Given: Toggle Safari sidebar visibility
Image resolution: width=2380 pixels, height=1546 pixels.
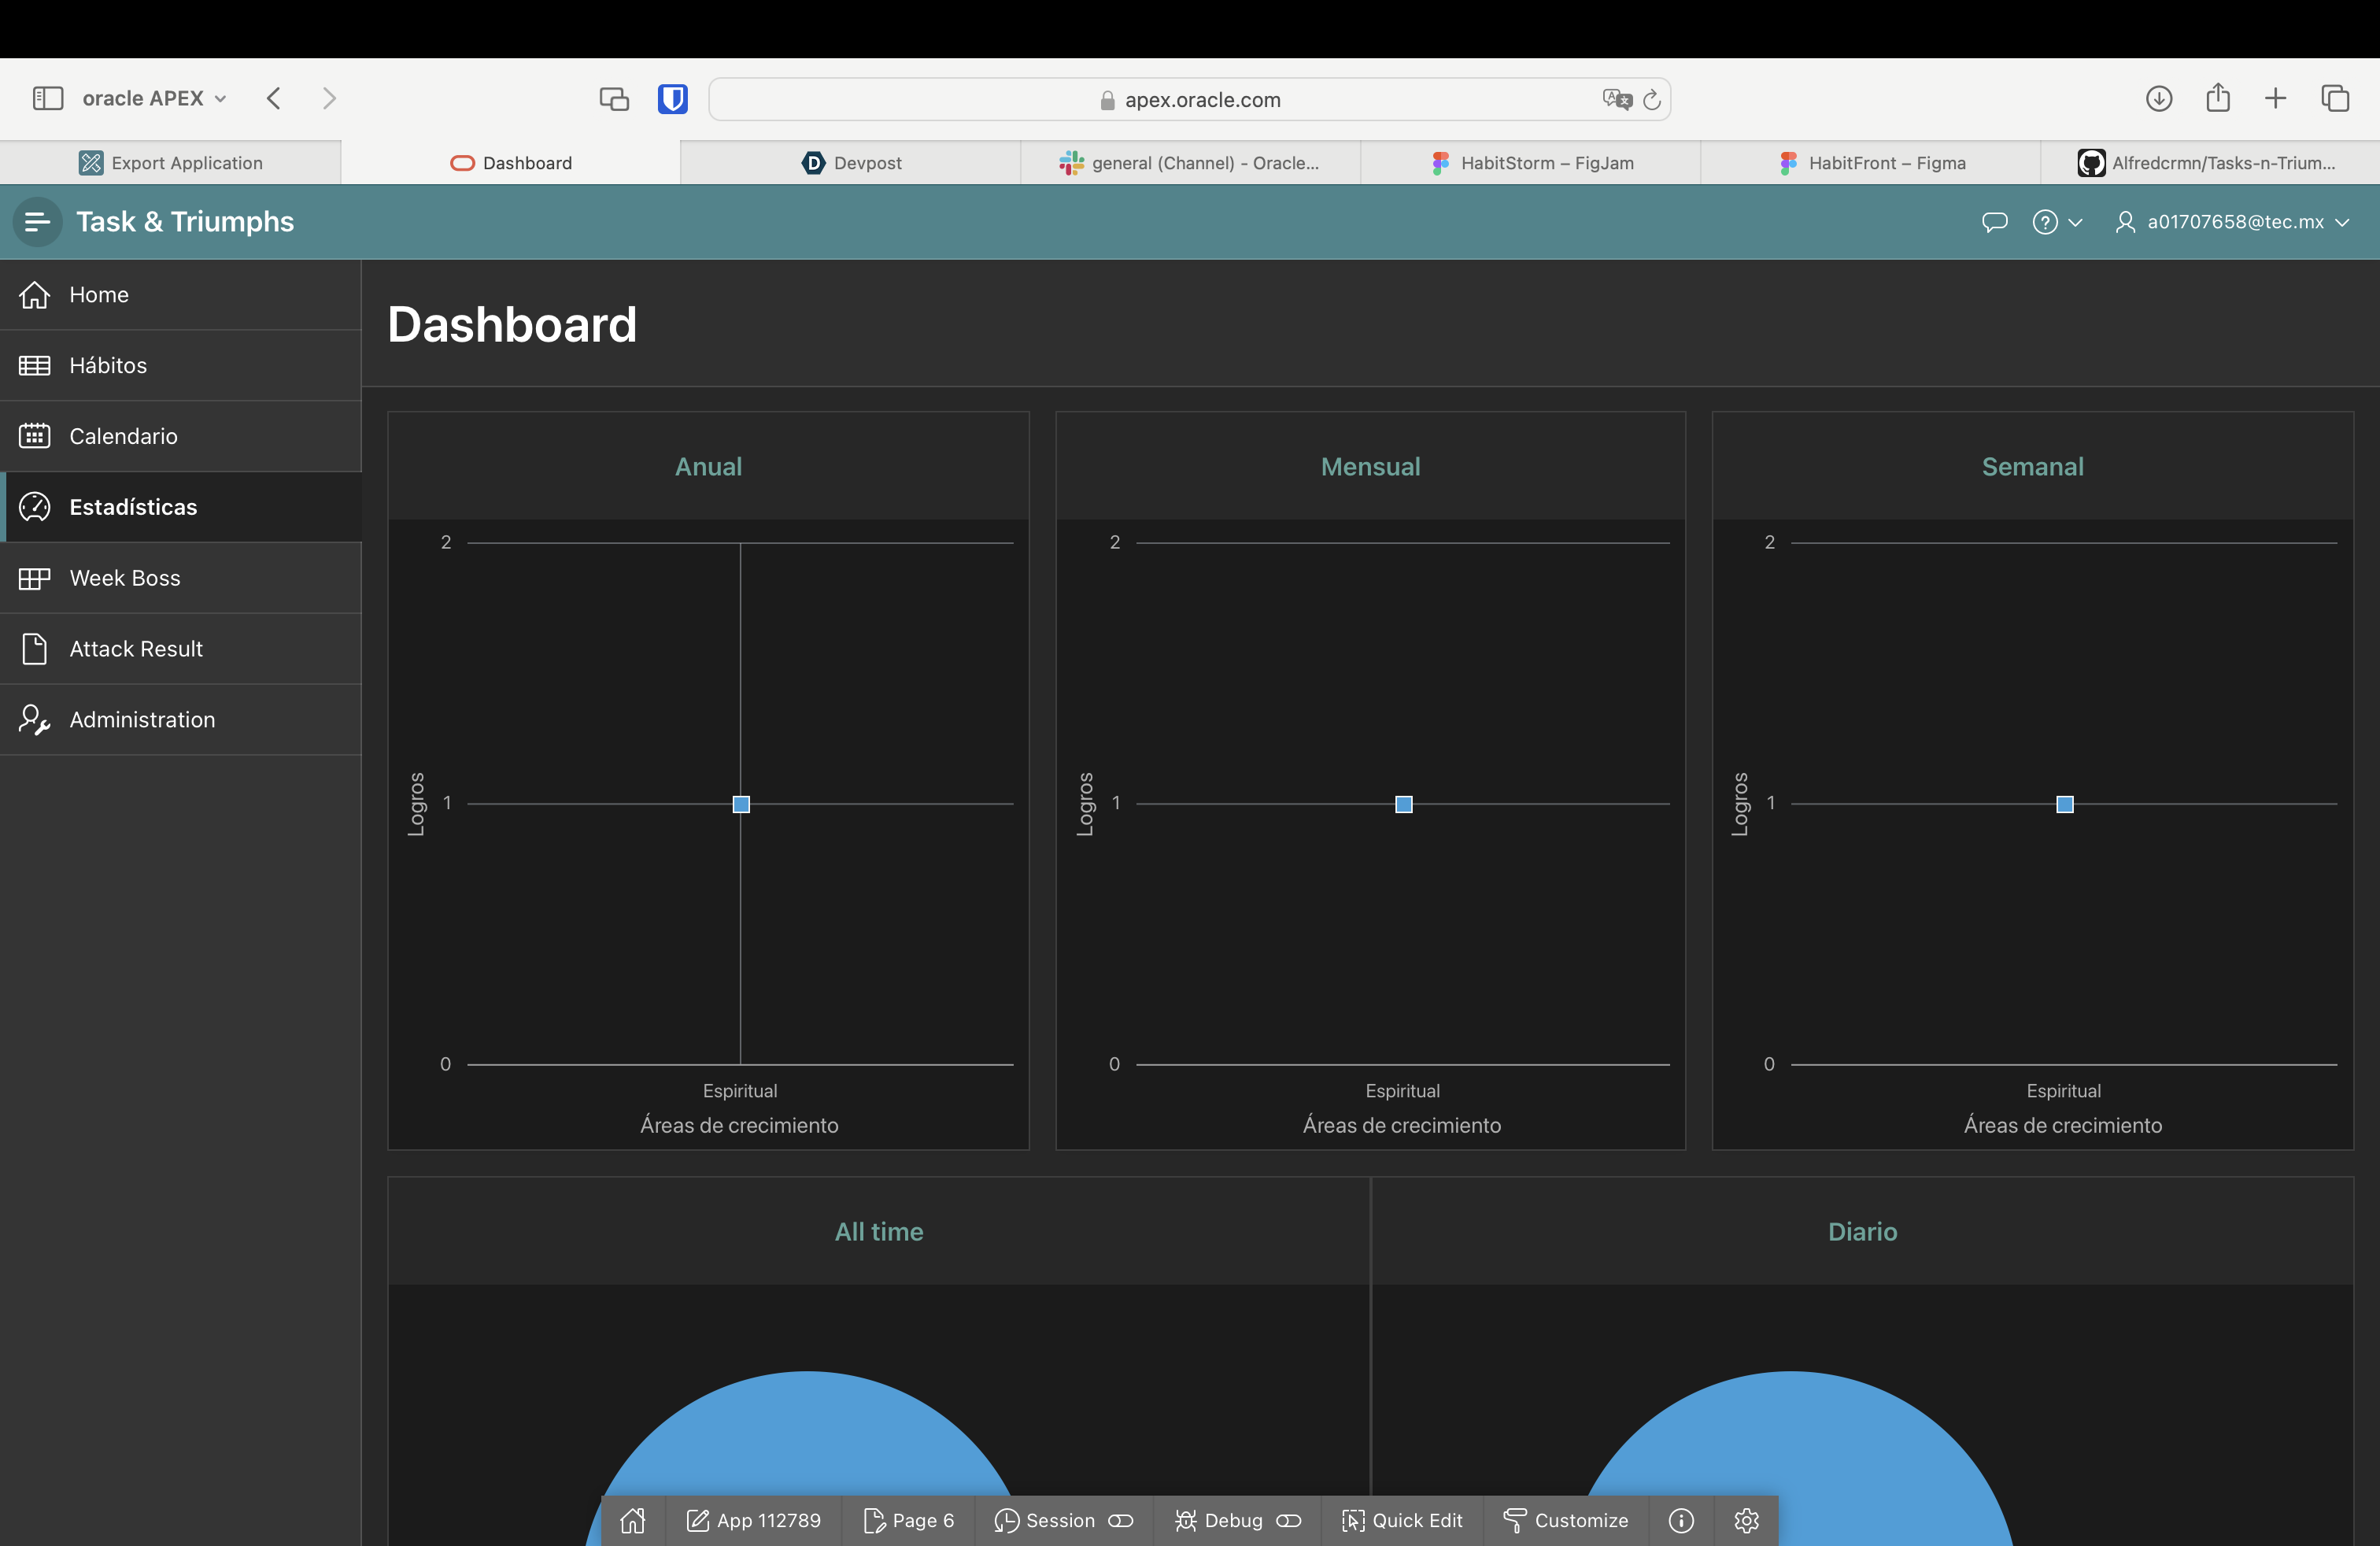Looking at the screenshot, I should (48, 98).
